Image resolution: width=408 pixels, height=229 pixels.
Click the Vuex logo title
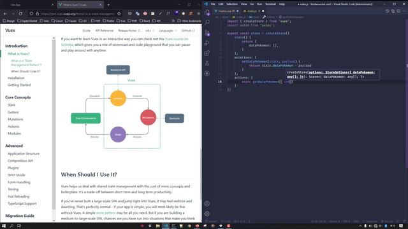tap(10, 31)
